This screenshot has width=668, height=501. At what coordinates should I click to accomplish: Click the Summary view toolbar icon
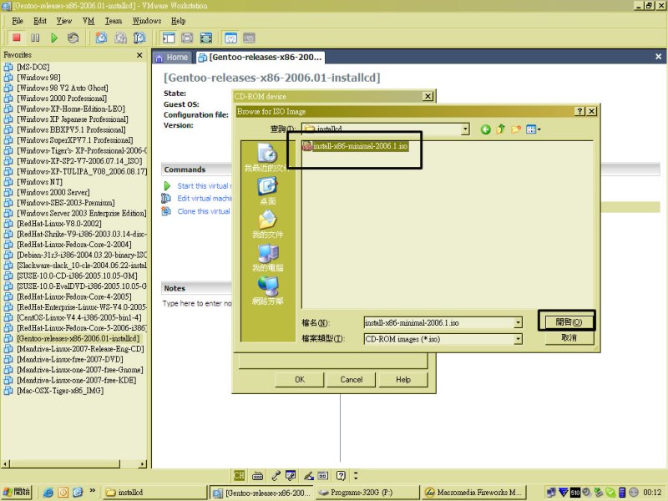(x=230, y=38)
